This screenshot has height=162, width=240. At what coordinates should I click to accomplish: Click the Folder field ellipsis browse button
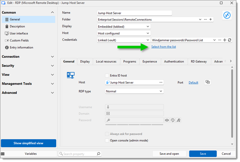tap(206, 20)
